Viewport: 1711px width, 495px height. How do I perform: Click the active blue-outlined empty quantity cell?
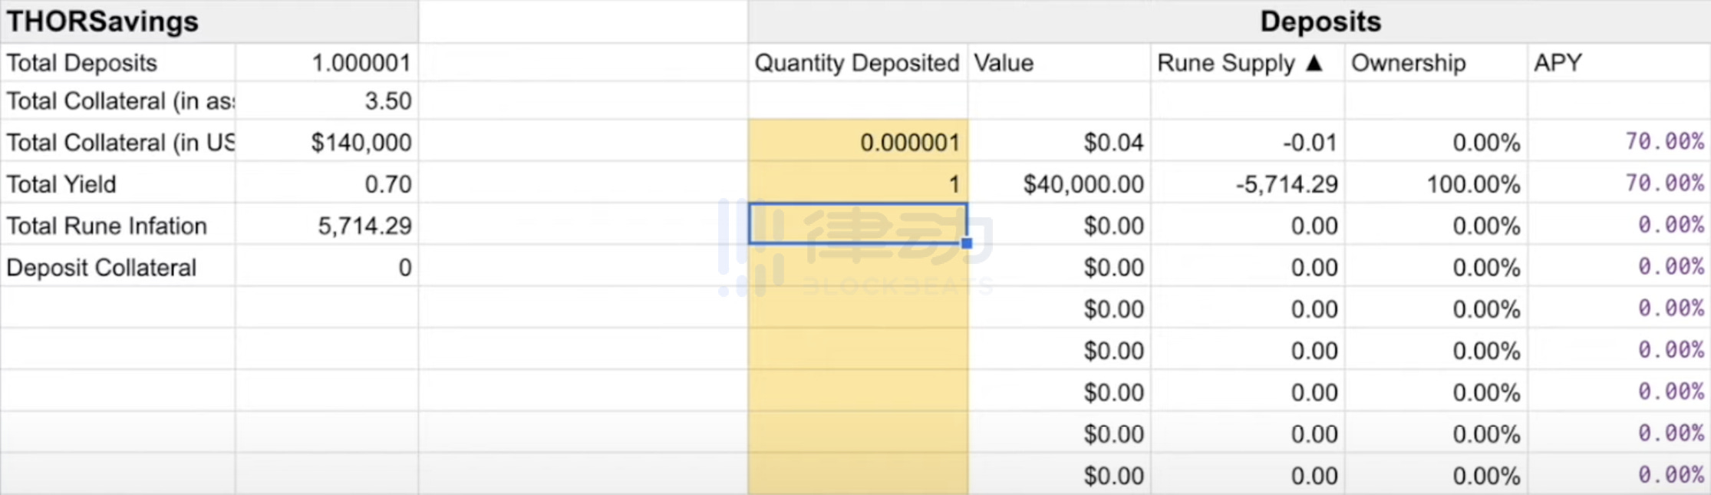point(858,224)
